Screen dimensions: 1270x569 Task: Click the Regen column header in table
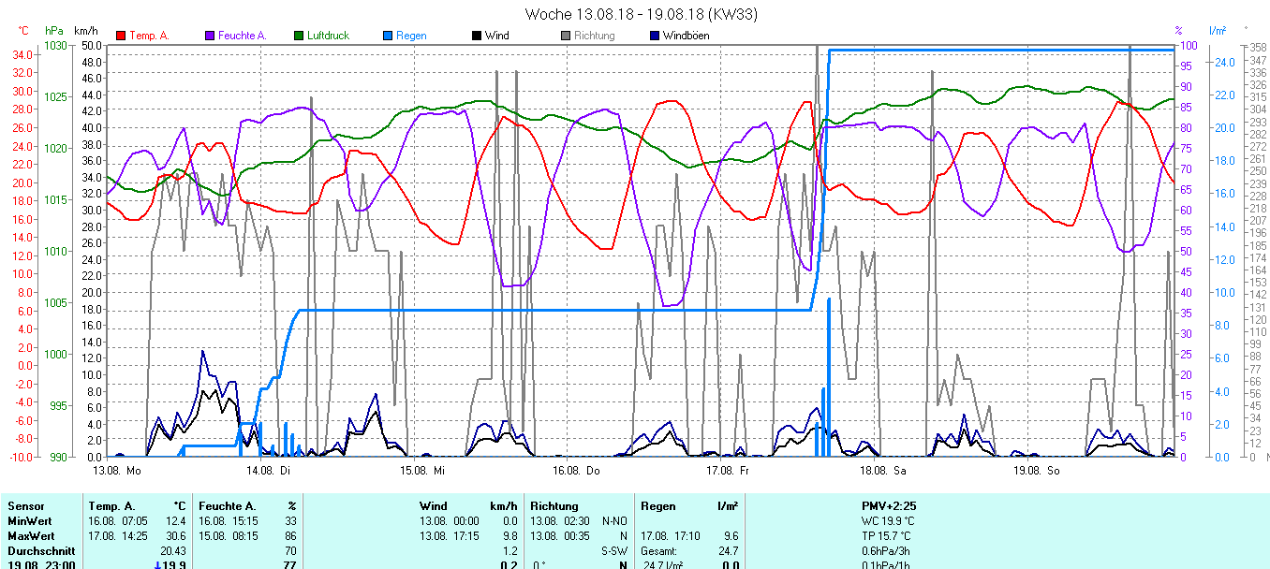[x=657, y=506]
